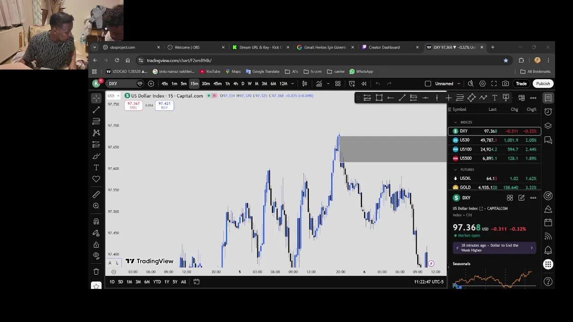Open the calendar panel on right sidebar
Image resolution: width=573 pixels, height=322 pixels.
coord(548,222)
